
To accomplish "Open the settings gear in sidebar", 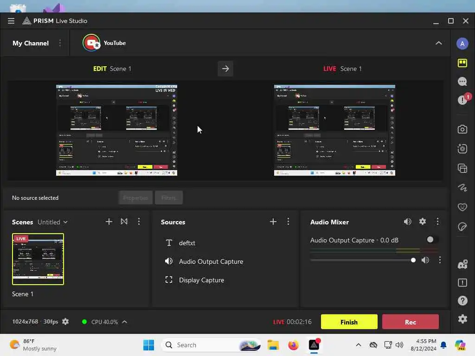I will coord(462,319).
